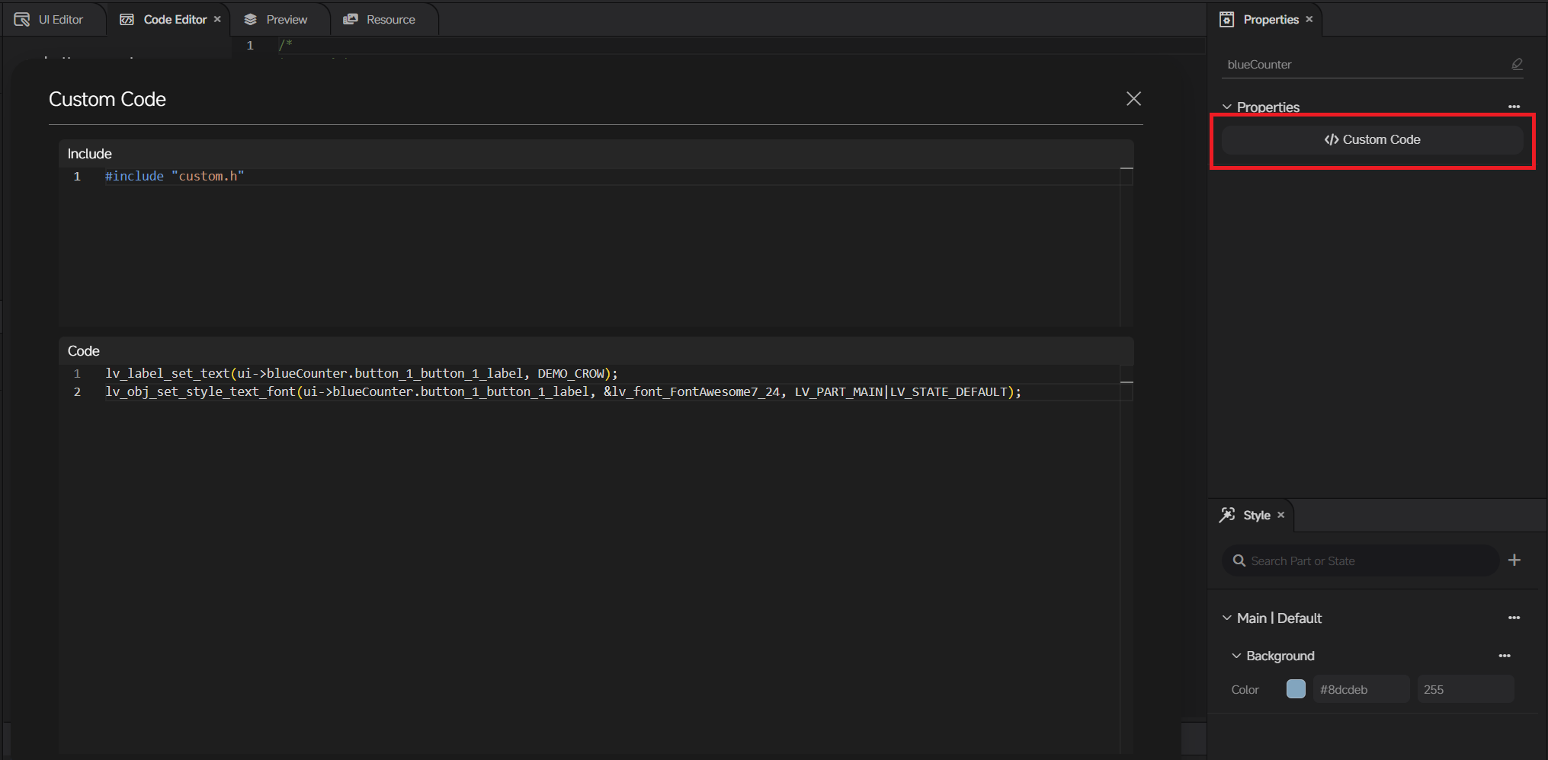Collapse the Background style group
This screenshot has width=1548, height=760.
1236,656
